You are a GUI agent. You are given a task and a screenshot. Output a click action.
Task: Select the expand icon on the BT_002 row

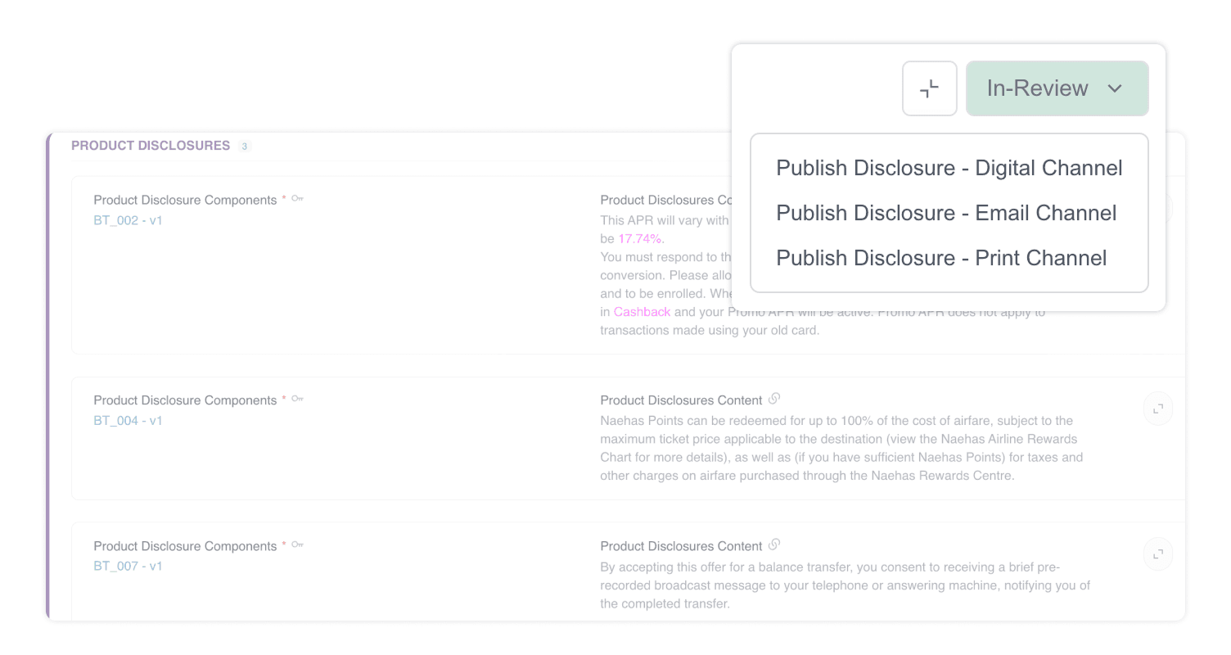(1157, 207)
